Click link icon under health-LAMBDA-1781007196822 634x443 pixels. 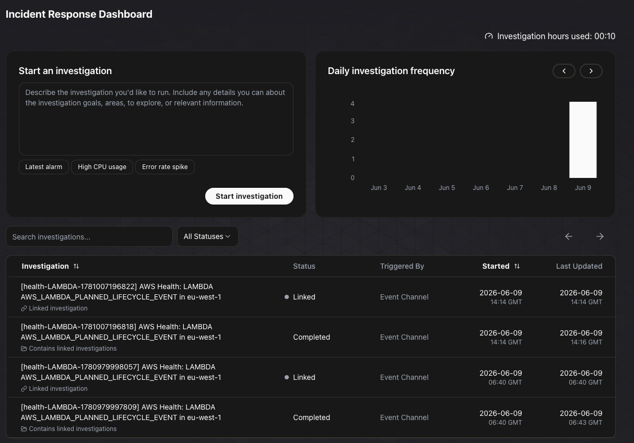point(24,308)
